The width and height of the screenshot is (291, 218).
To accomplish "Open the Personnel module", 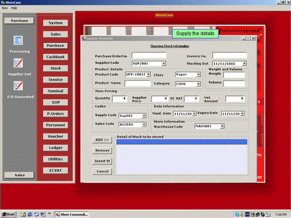I will [55, 125].
